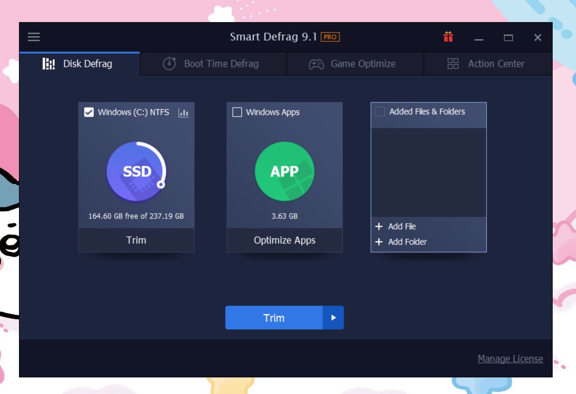This screenshot has height=394, width=576.
Task: Open disk statistics chart for Windows (C:)
Action: click(x=183, y=113)
